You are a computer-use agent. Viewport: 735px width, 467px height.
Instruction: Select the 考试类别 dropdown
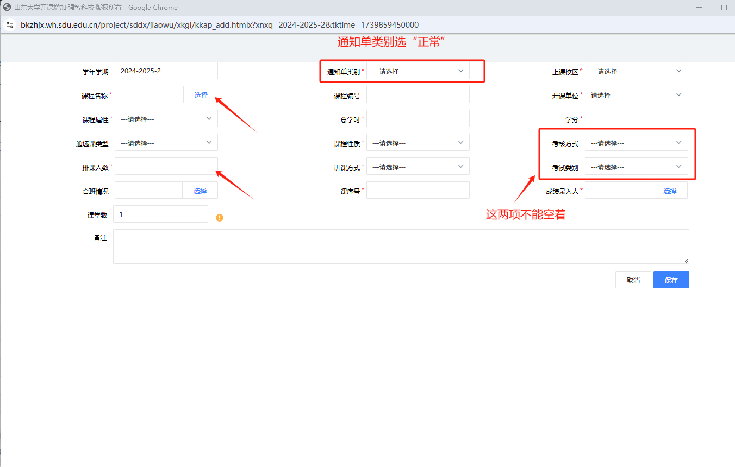pos(636,167)
